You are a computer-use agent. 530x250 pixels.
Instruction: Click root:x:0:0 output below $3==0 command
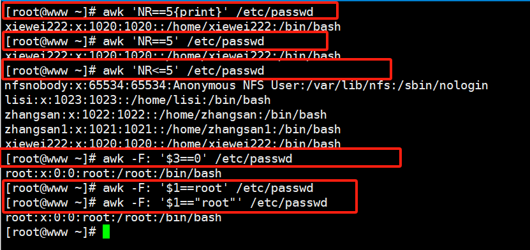114,173
